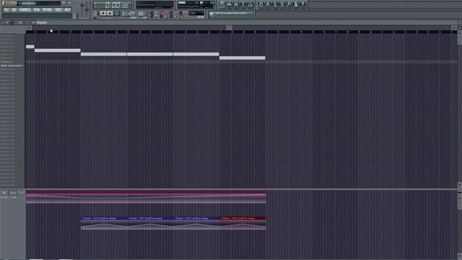The image size is (462, 260).
Task: Select the long pattern clip on second clip row
Action: (58, 51)
